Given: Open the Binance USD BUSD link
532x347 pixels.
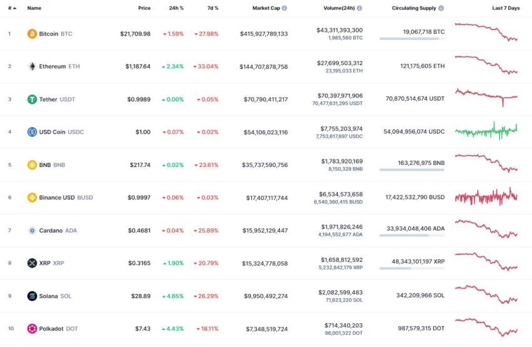Looking at the screenshot, I should (x=66, y=198).
